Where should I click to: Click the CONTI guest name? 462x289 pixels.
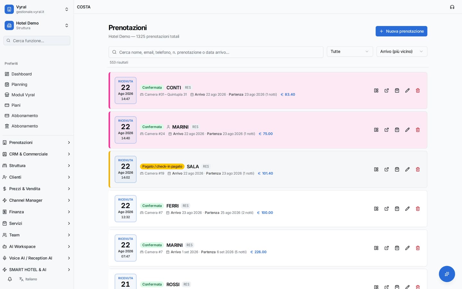point(174,88)
